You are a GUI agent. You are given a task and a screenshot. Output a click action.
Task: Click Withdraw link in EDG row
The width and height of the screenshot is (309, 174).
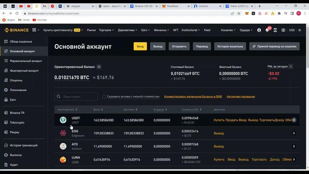point(219,133)
